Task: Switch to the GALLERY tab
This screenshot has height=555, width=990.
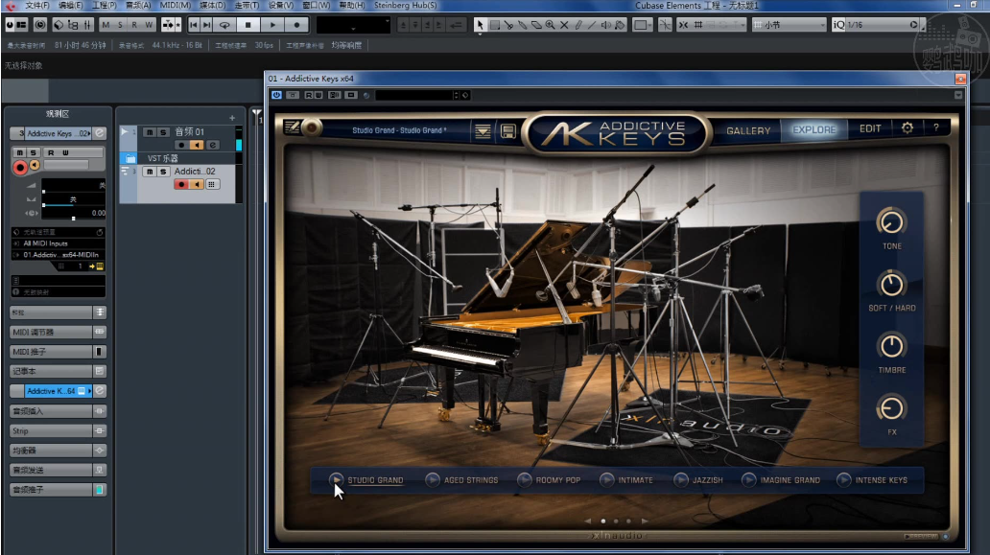Action: click(x=748, y=130)
